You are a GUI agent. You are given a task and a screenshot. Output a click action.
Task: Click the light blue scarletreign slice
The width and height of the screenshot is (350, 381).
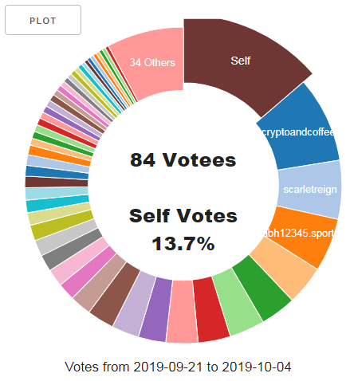[309, 189]
